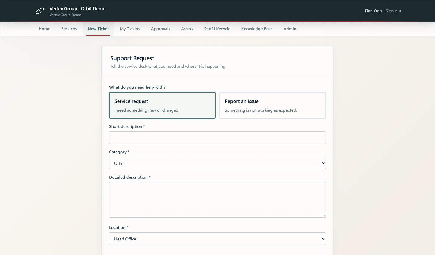The height and width of the screenshot is (255, 435).
Task: Click the Finn Orin user name
Action: (373, 11)
